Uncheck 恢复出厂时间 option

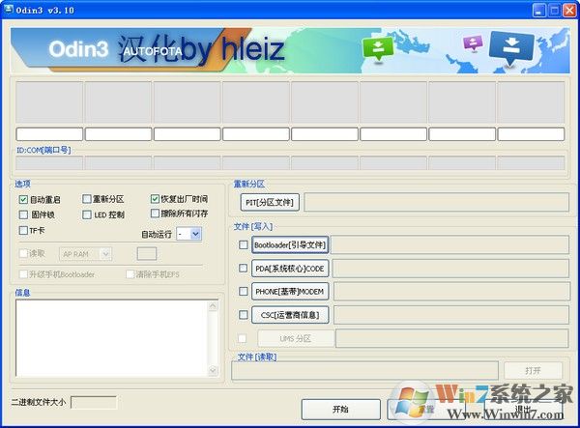tap(155, 199)
